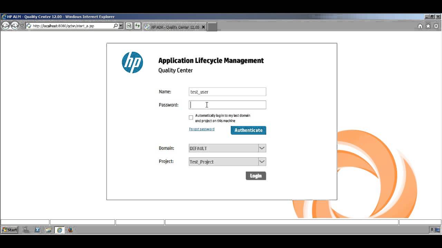Open the recent pages dropdown beside Forward
The image size is (442, 248).
[x=22, y=26]
